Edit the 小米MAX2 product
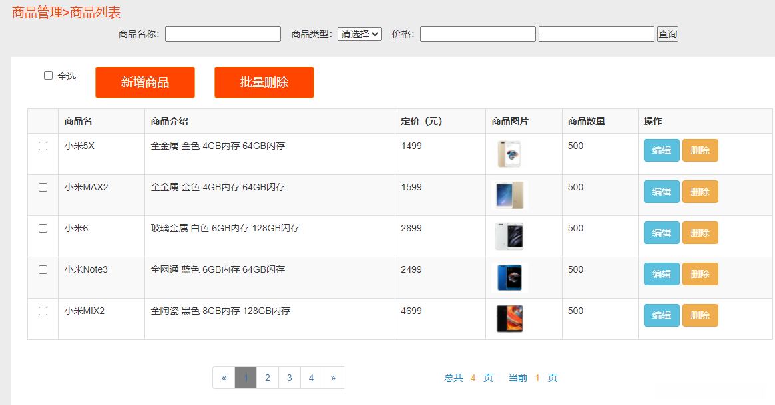 click(661, 192)
